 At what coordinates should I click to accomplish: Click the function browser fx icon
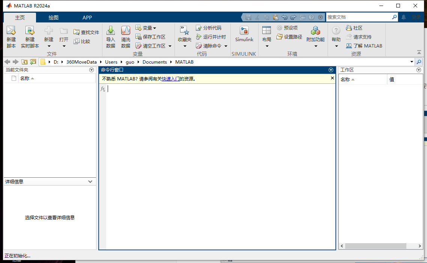[103, 89]
